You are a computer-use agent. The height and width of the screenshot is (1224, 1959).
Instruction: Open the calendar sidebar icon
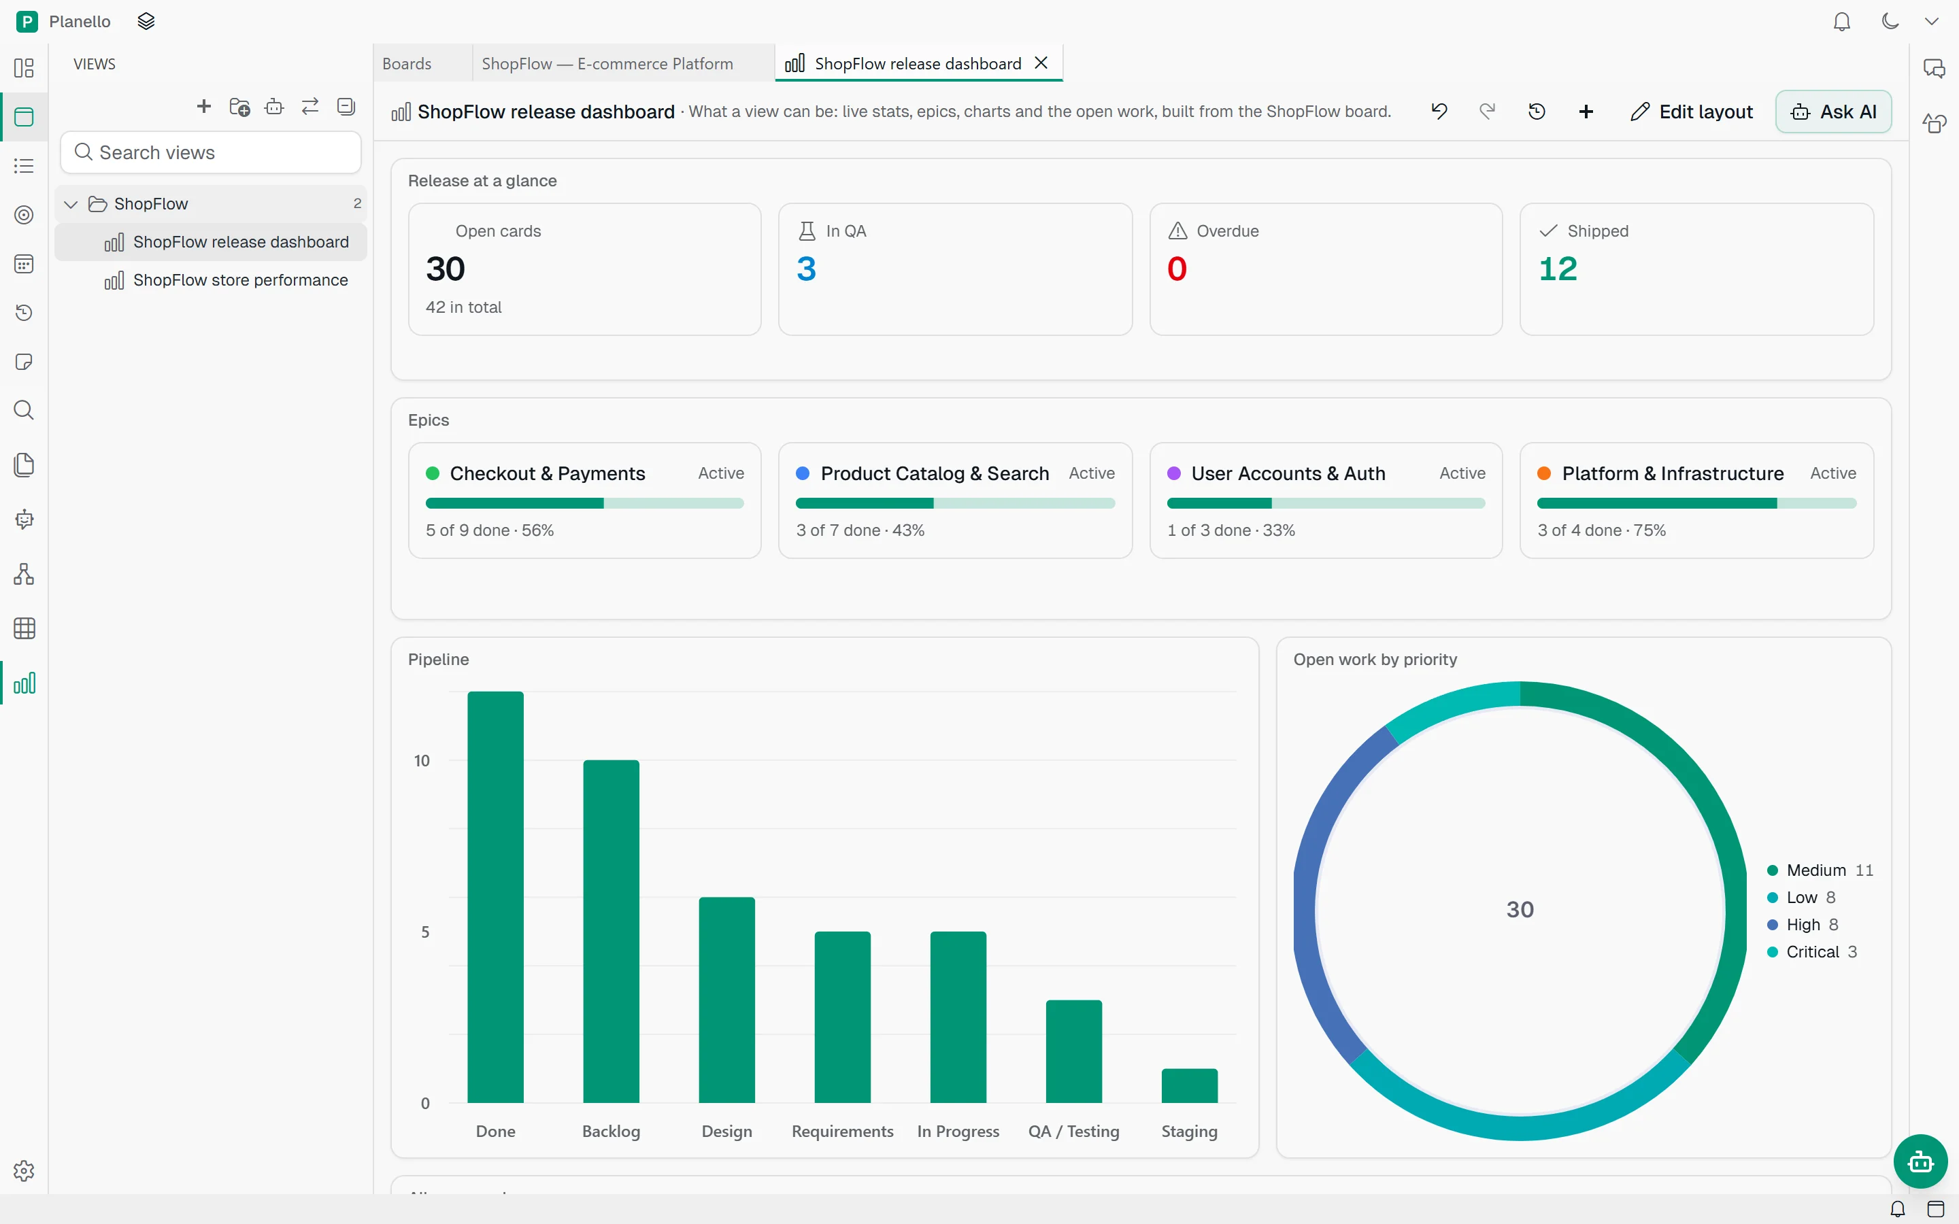(x=24, y=264)
